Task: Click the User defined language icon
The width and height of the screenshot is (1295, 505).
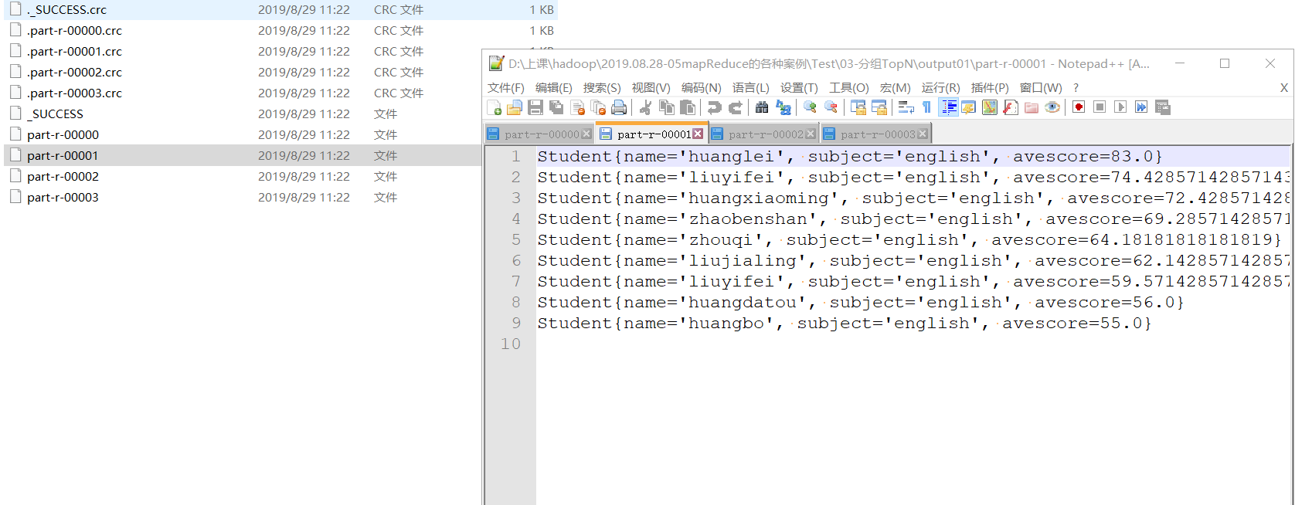Action: click(969, 107)
